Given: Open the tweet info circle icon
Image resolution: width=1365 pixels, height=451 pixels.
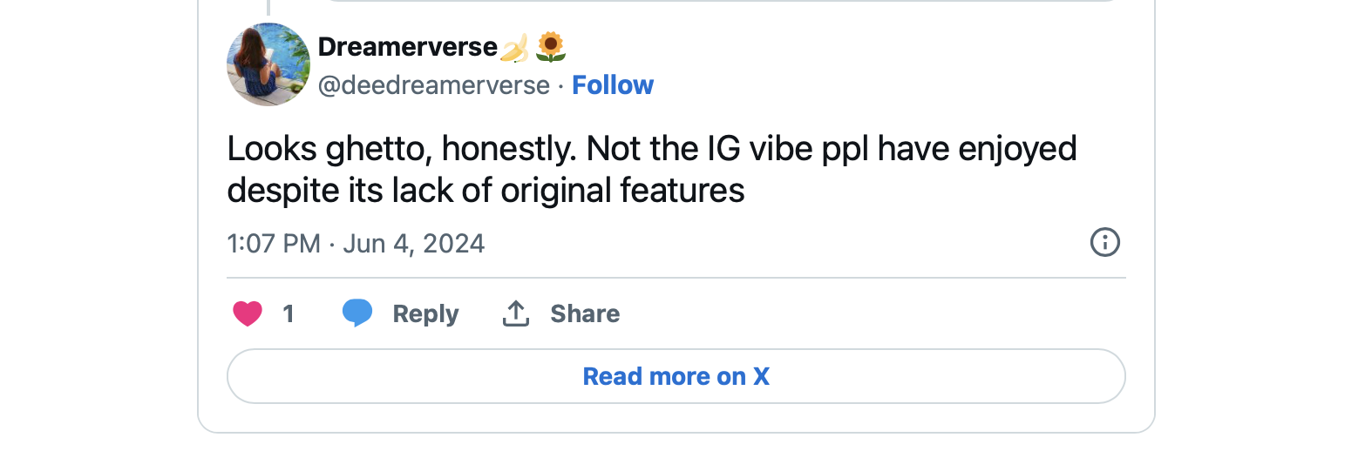Looking at the screenshot, I should pos(1104,242).
